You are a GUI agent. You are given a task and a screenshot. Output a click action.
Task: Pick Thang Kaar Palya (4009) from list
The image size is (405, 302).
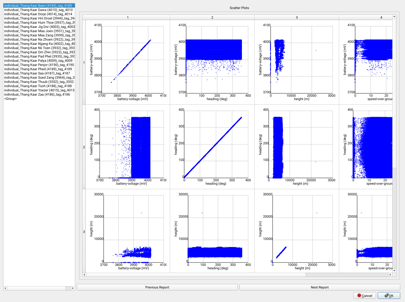tap(38, 61)
